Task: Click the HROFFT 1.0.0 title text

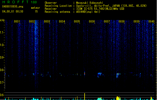Action: [x=19, y=2]
